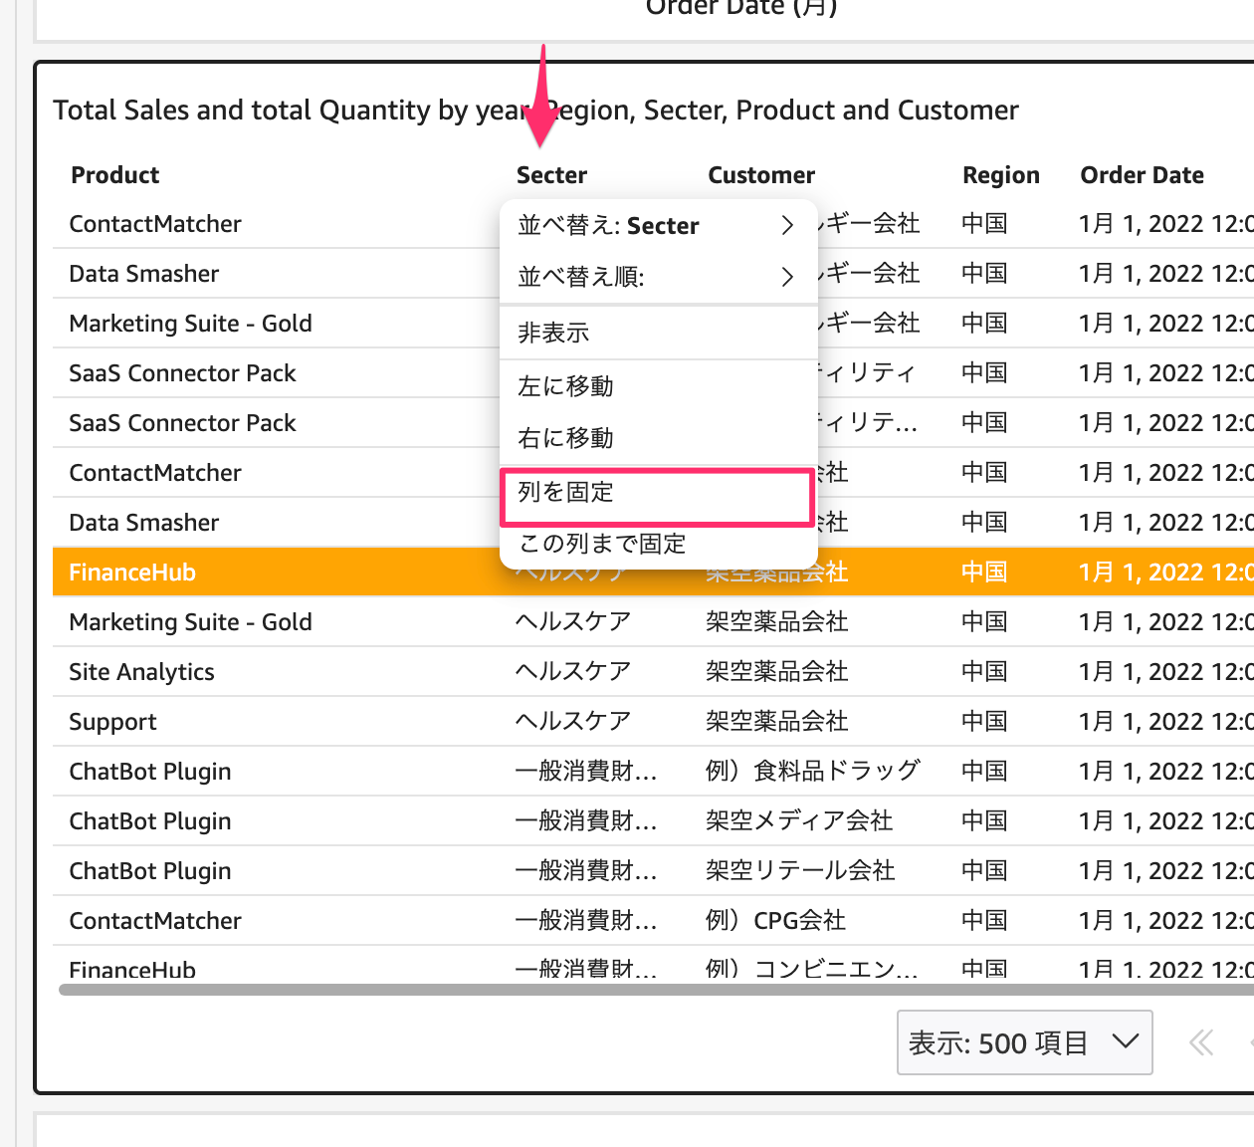This screenshot has height=1147, width=1254.
Task: Choose 左に移動 to move column left
Action: 658,386
